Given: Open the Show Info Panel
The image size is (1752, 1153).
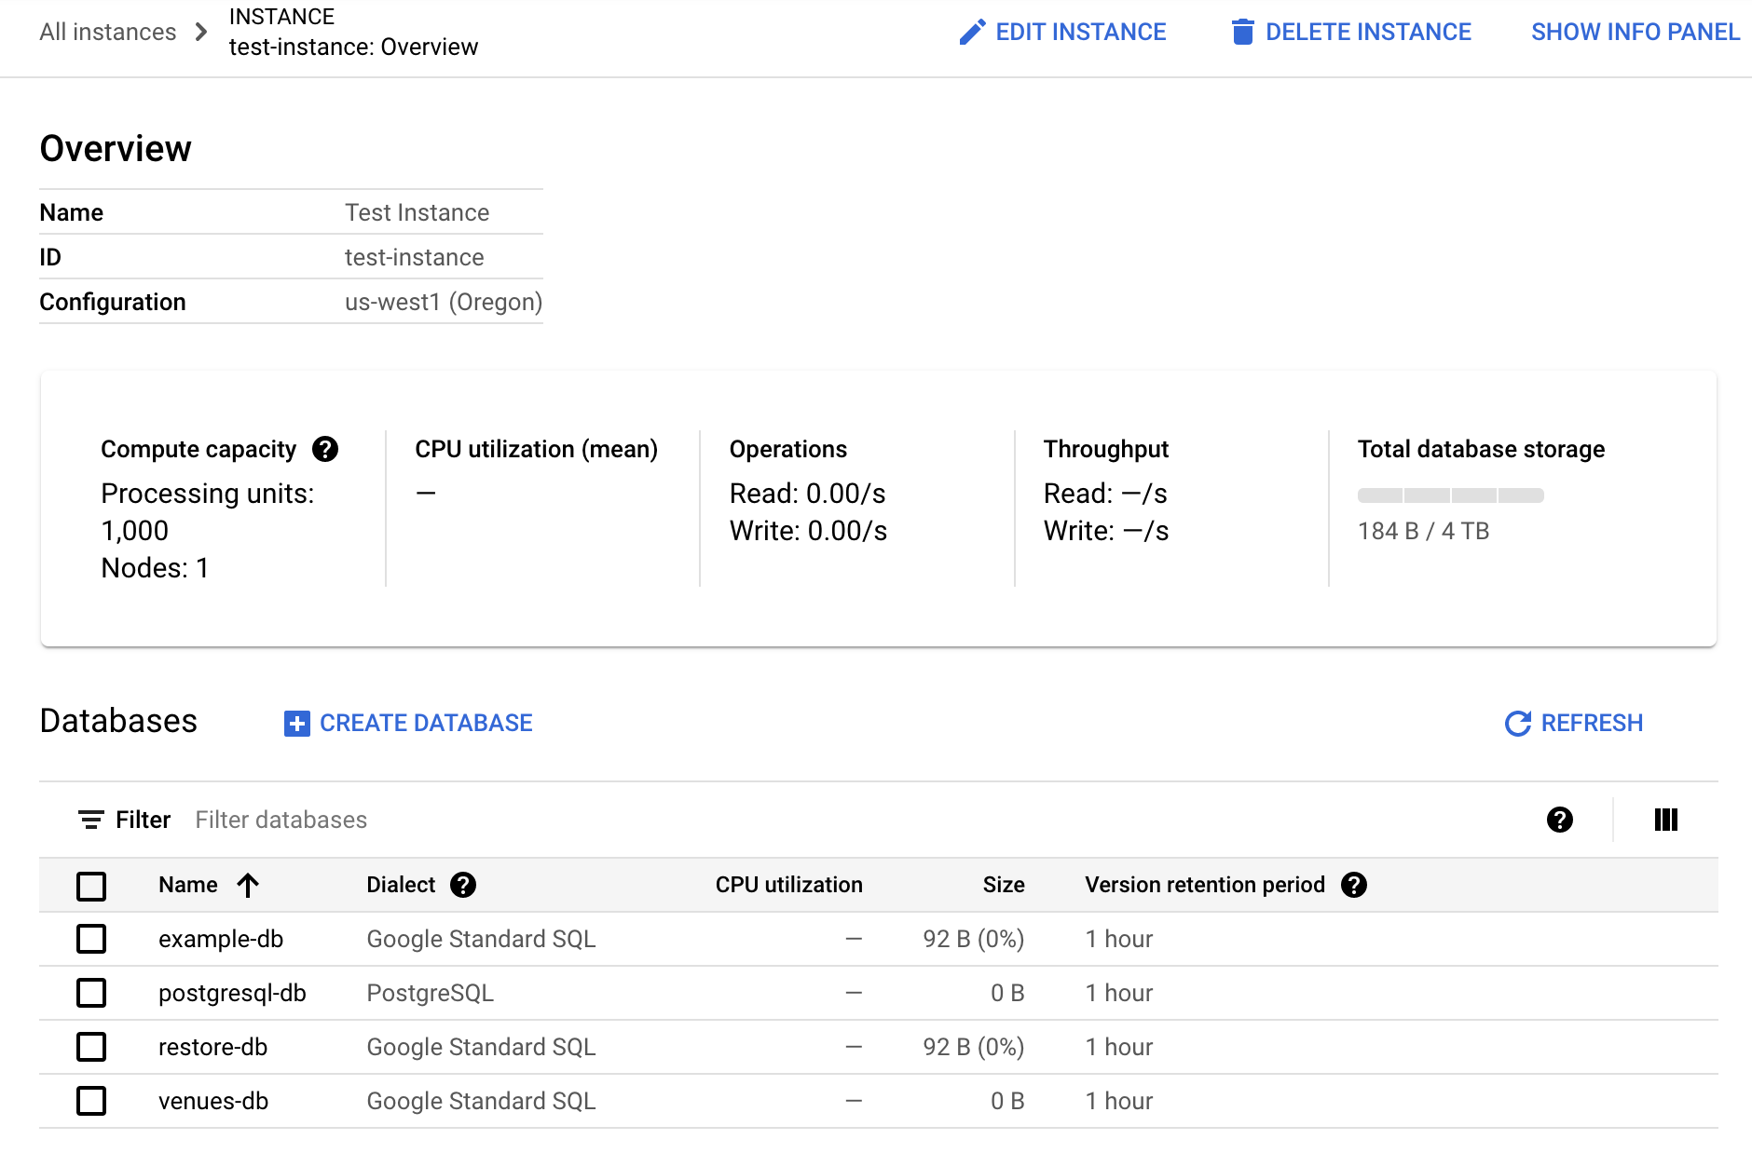Looking at the screenshot, I should 1634,32.
